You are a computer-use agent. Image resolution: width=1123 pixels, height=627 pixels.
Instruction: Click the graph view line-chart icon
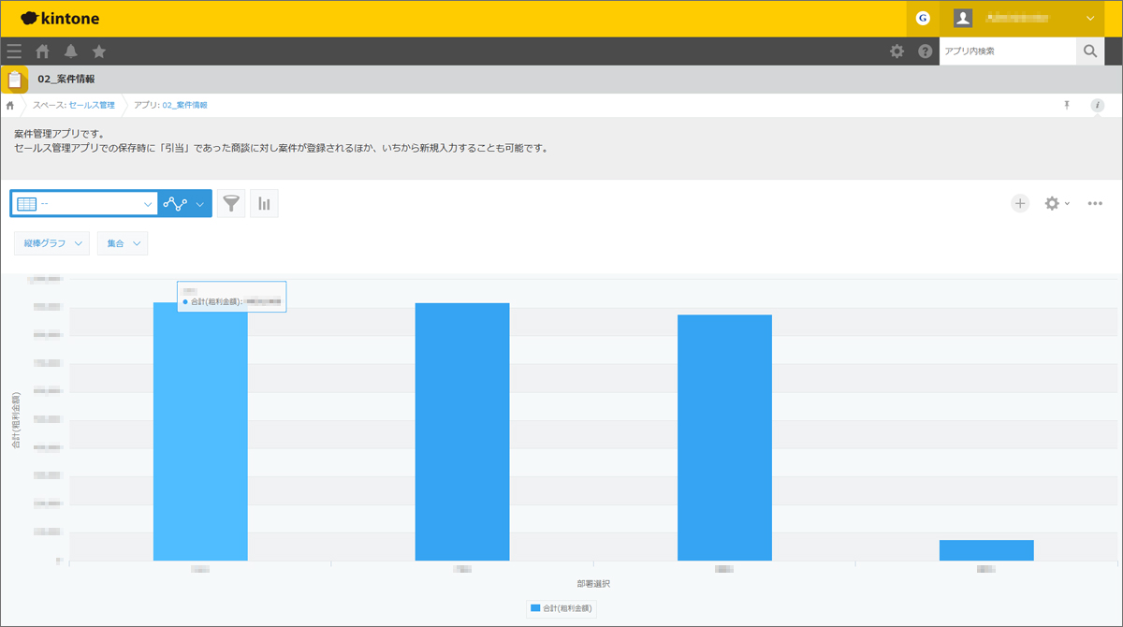pos(175,203)
